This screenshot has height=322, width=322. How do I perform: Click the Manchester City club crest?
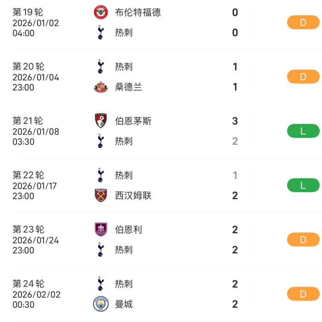click(x=100, y=304)
